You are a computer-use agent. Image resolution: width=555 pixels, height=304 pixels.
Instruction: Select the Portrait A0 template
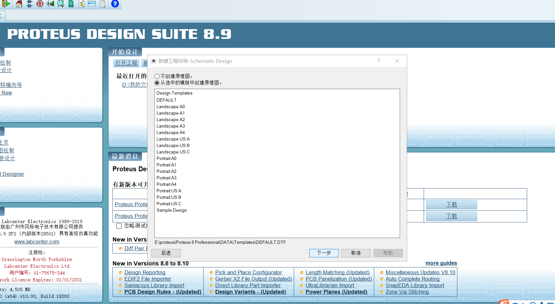pyautogui.click(x=166, y=158)
